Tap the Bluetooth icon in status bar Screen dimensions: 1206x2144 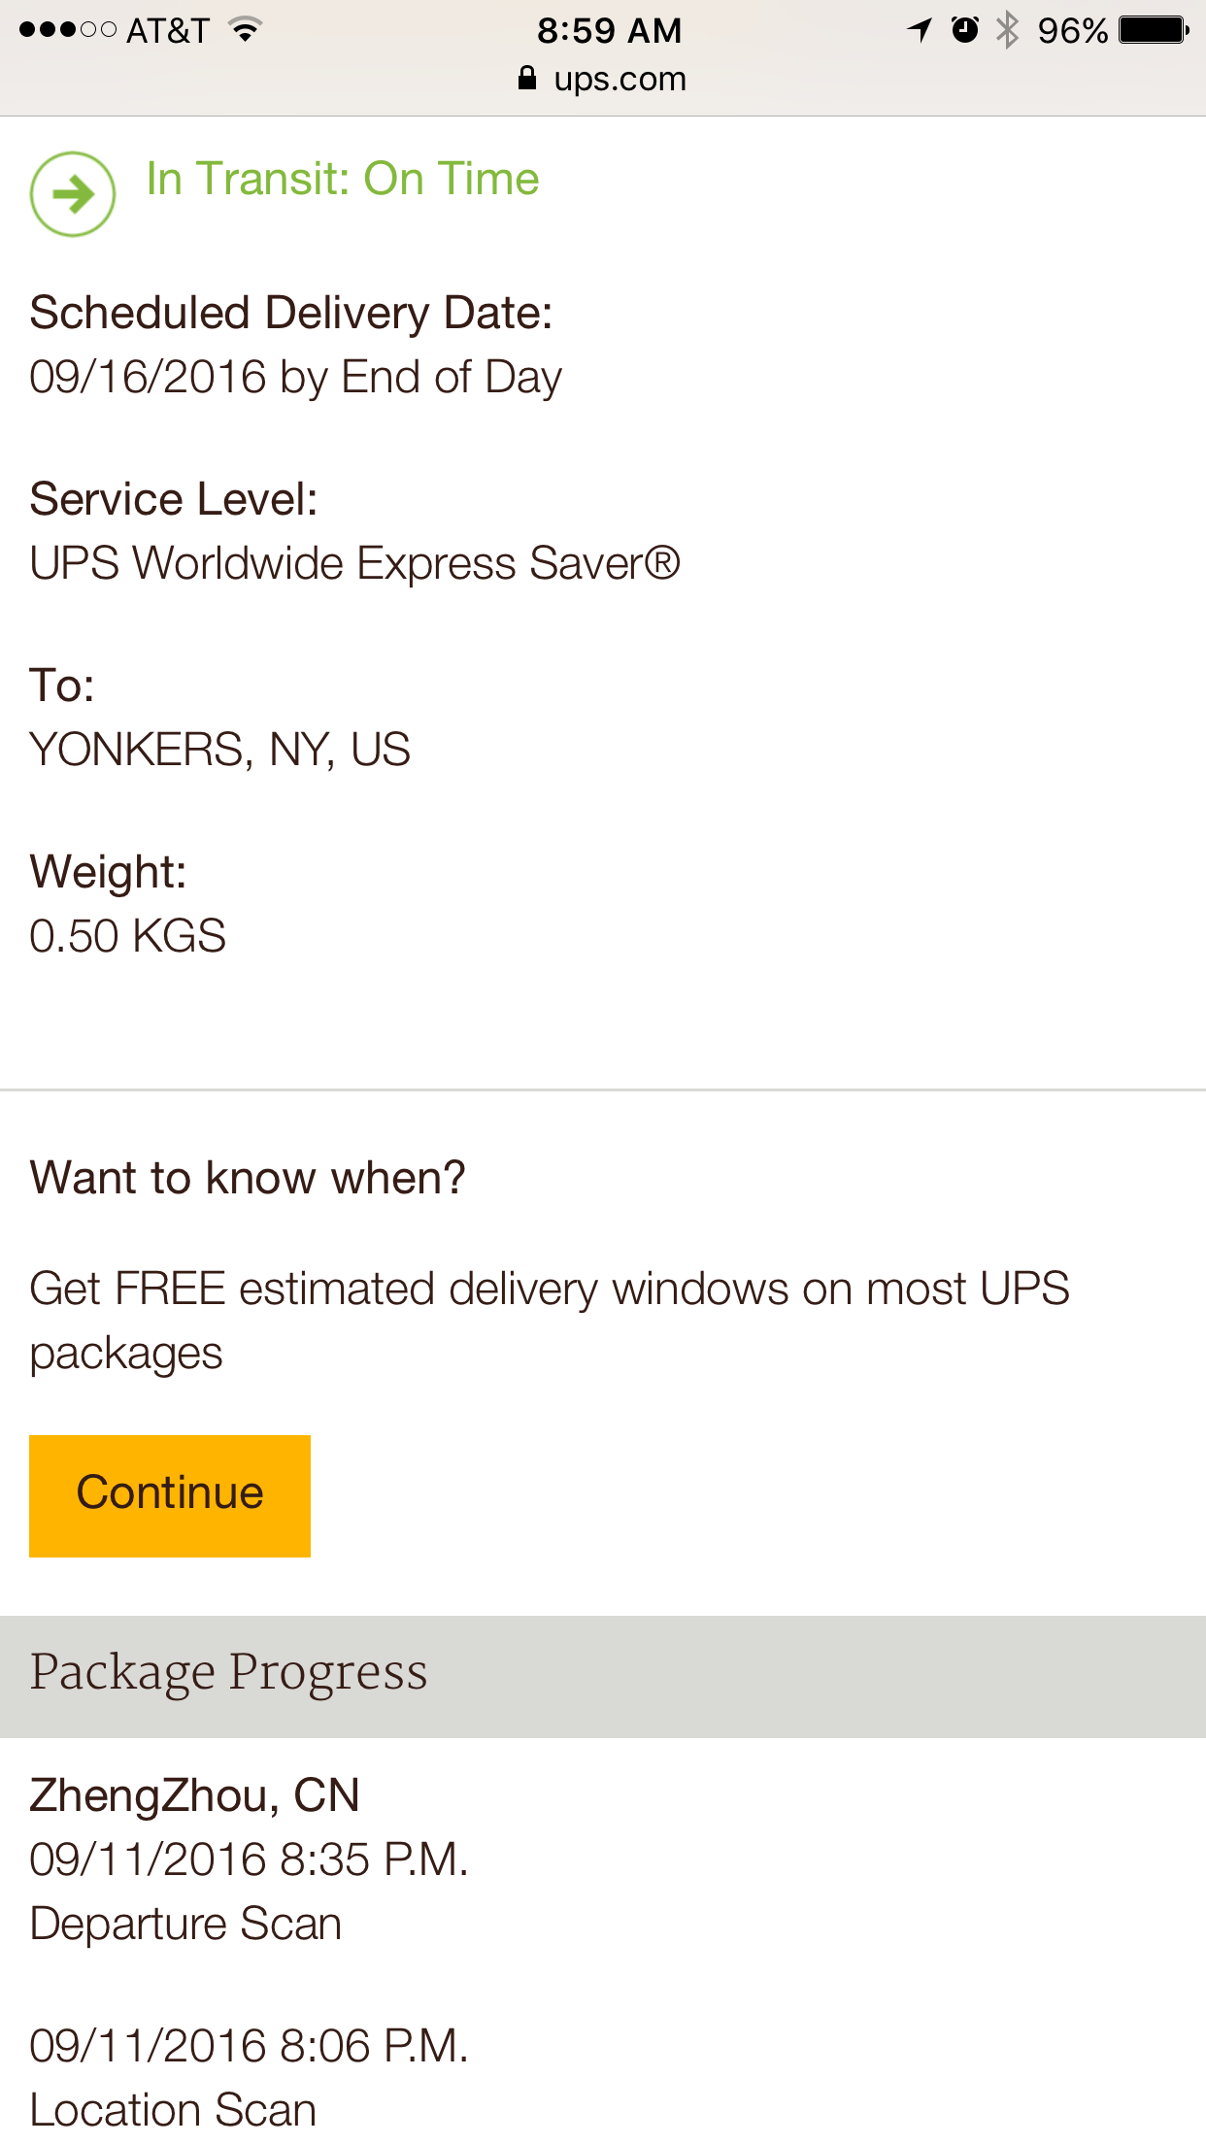tap(1009, 30)
